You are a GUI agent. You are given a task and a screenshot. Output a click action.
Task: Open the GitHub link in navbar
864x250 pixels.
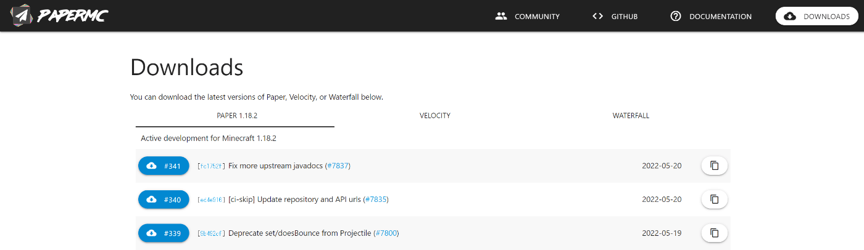615,17
